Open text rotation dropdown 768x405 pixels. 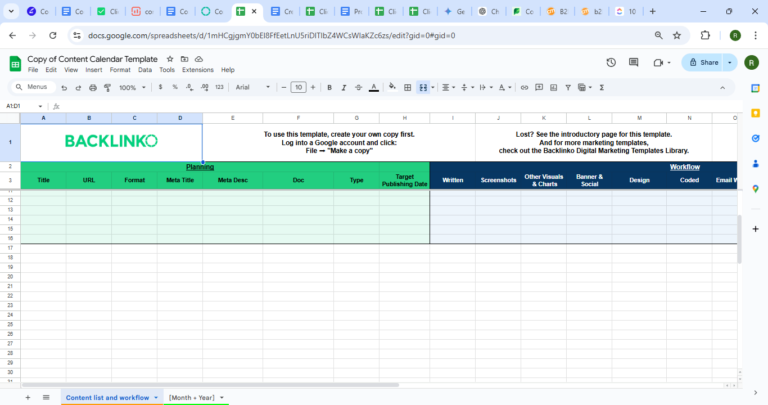point(505,87)
